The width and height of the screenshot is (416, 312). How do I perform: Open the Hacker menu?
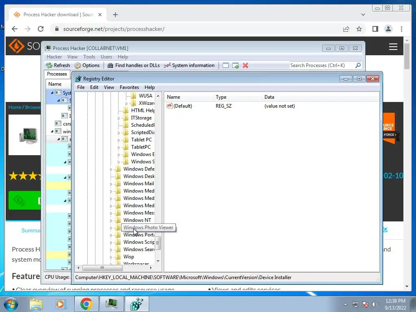pos(54,57)
